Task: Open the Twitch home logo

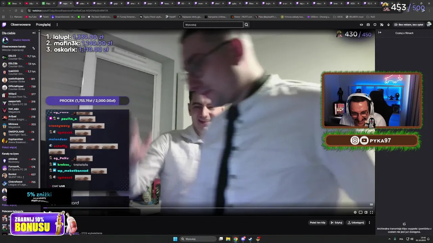Action: pos(4,25)
